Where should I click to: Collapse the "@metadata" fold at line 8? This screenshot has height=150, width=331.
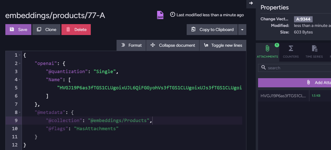20,112
